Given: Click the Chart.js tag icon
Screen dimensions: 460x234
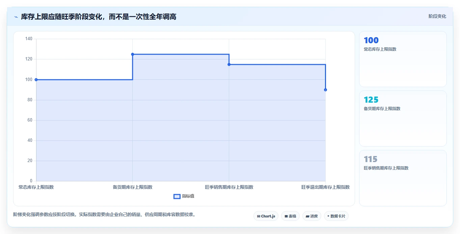Looking at the screenshot, I should click(259, 216).
